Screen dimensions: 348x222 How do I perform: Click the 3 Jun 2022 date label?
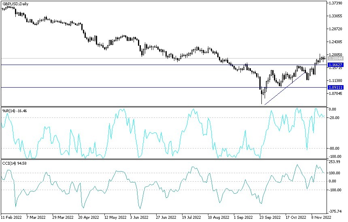click(139, 217)
